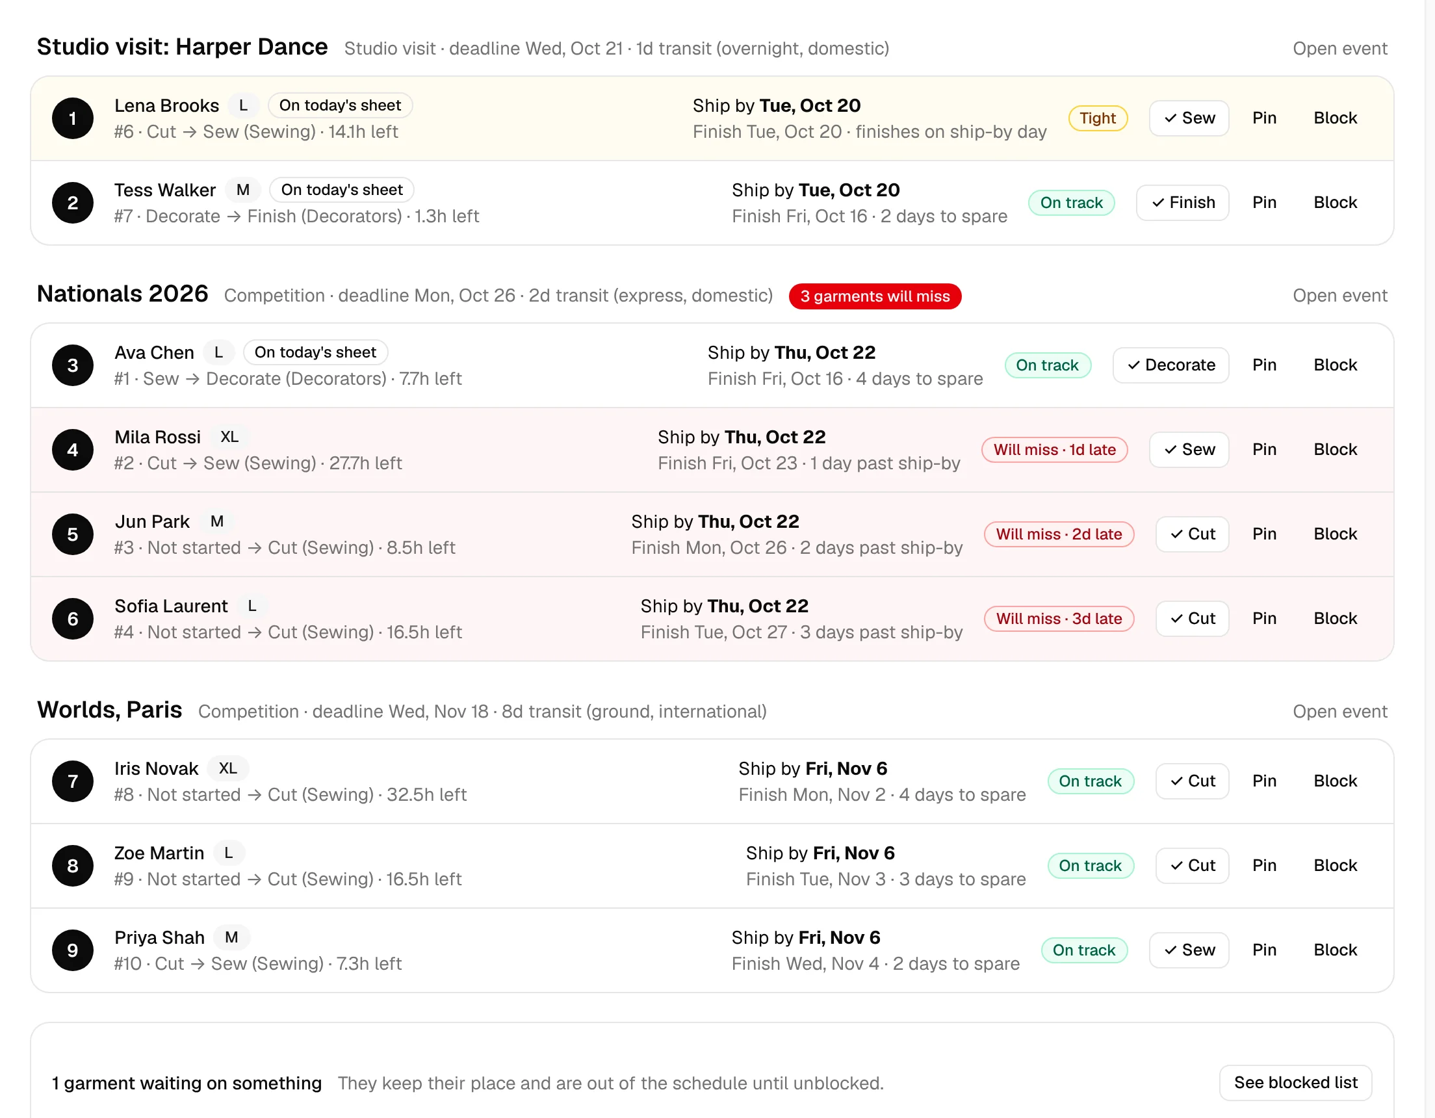Pin Ava Chen garment
This screenshot has width=1435, height=1118.
1263,365
